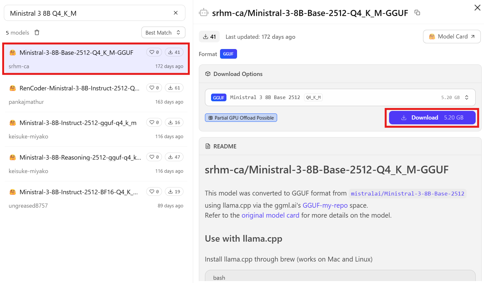Click the README section header
The width and height of the screenshot is (484, 283).
(x=225, y=146)
